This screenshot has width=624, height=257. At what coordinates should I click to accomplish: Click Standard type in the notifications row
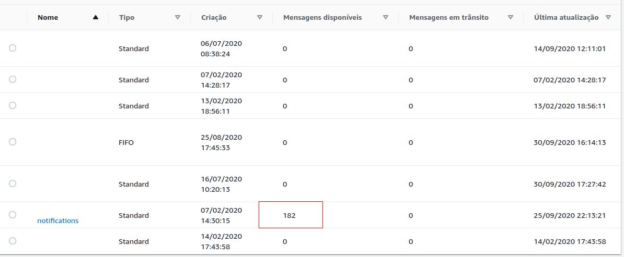pyautogui.click(x=134, y=215)
